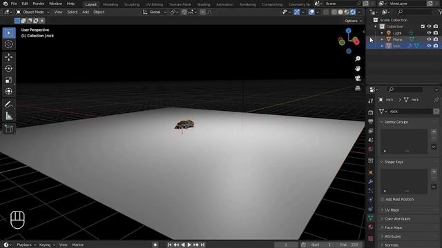The width and height of the screenshot is (442, 248).
Task: Switch to wireframe viewport shading
Action: pos(334,12)
